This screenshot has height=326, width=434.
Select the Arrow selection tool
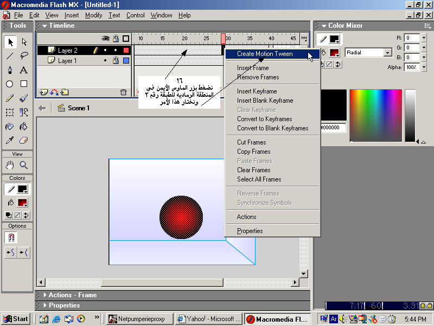10,42
